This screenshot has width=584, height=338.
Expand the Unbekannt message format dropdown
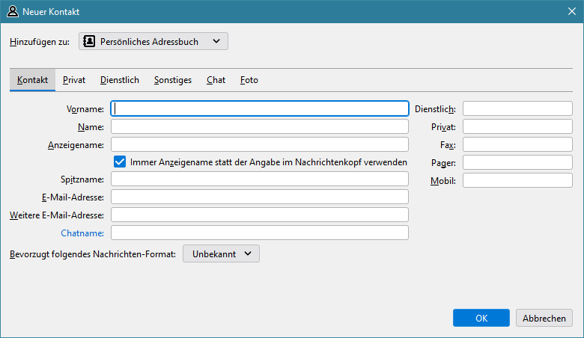coord(221,254)
